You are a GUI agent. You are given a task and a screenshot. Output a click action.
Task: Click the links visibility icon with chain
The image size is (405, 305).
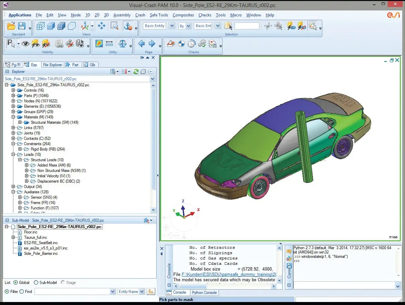[70, 43]
